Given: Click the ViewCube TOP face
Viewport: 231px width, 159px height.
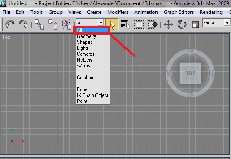Looking at the screenshot, I should (x=190, y=73).
